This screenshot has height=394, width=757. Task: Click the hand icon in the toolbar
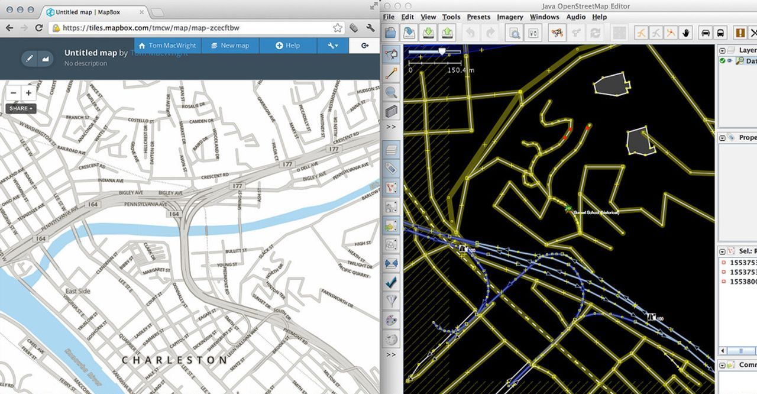686,33
